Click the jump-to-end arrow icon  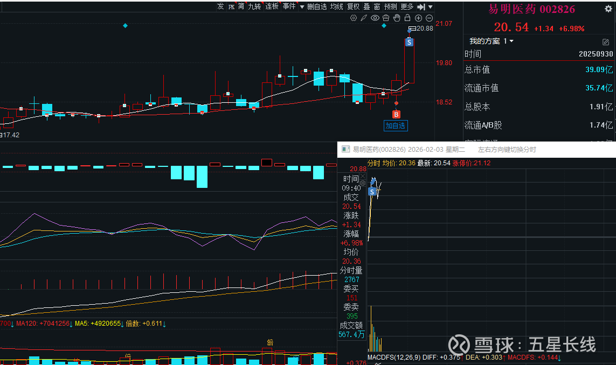coord(421,7)
